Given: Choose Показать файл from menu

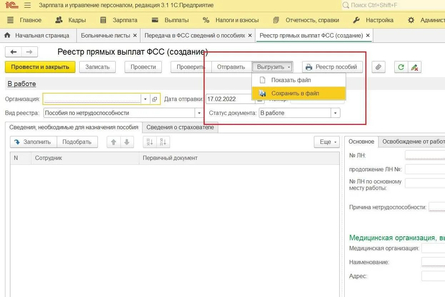Looking at the screenshot, I should click(x=299, y=80).
